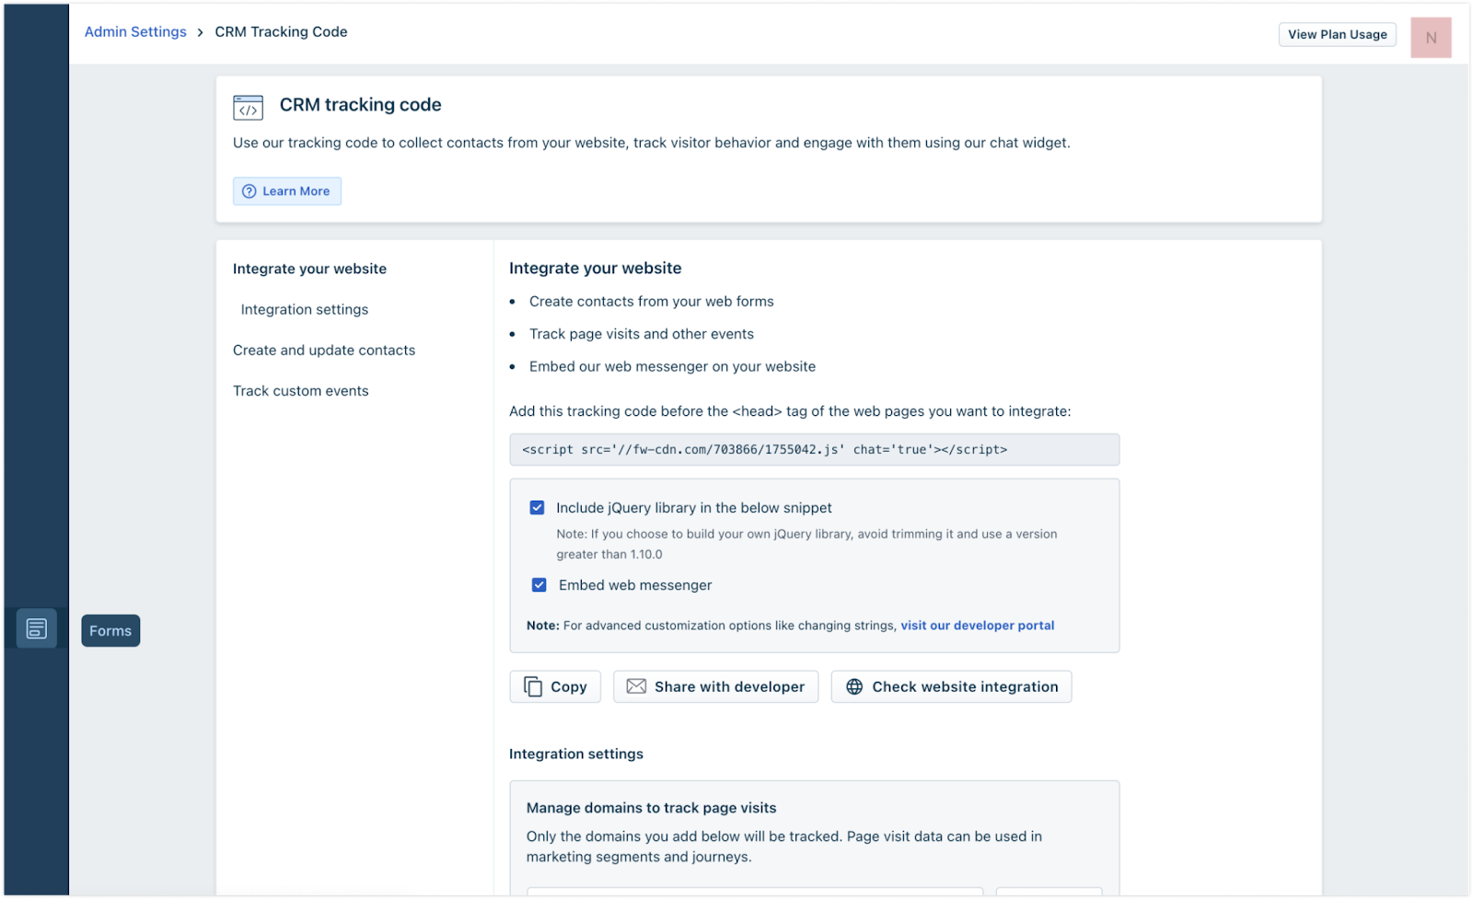This screenshot has height=899, width=1473.
Task: Click the tracking script code field
Action: pos(815,450)
